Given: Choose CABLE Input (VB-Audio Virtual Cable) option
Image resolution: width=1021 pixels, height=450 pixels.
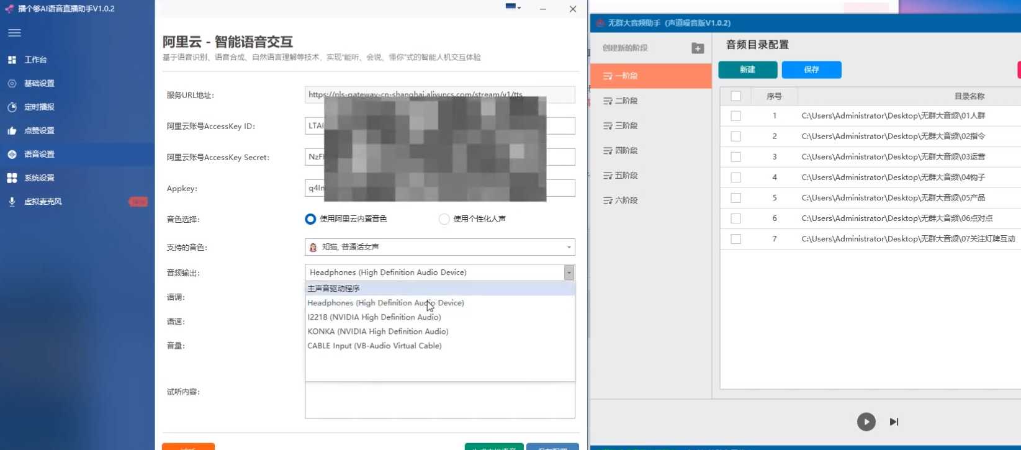Looking at the screenshot, I should click(x=374, y=346).
